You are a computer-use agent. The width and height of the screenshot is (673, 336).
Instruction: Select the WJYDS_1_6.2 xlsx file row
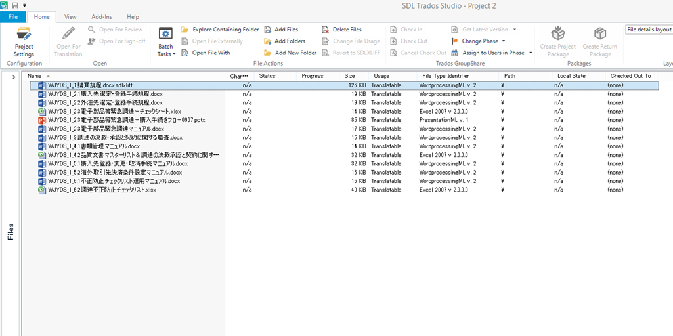pos(102,190)
